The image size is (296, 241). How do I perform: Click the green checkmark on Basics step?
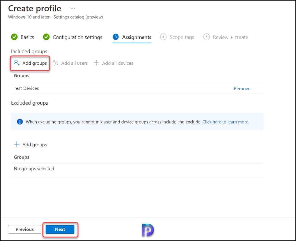pyautogui.click(x=14, y=37)
